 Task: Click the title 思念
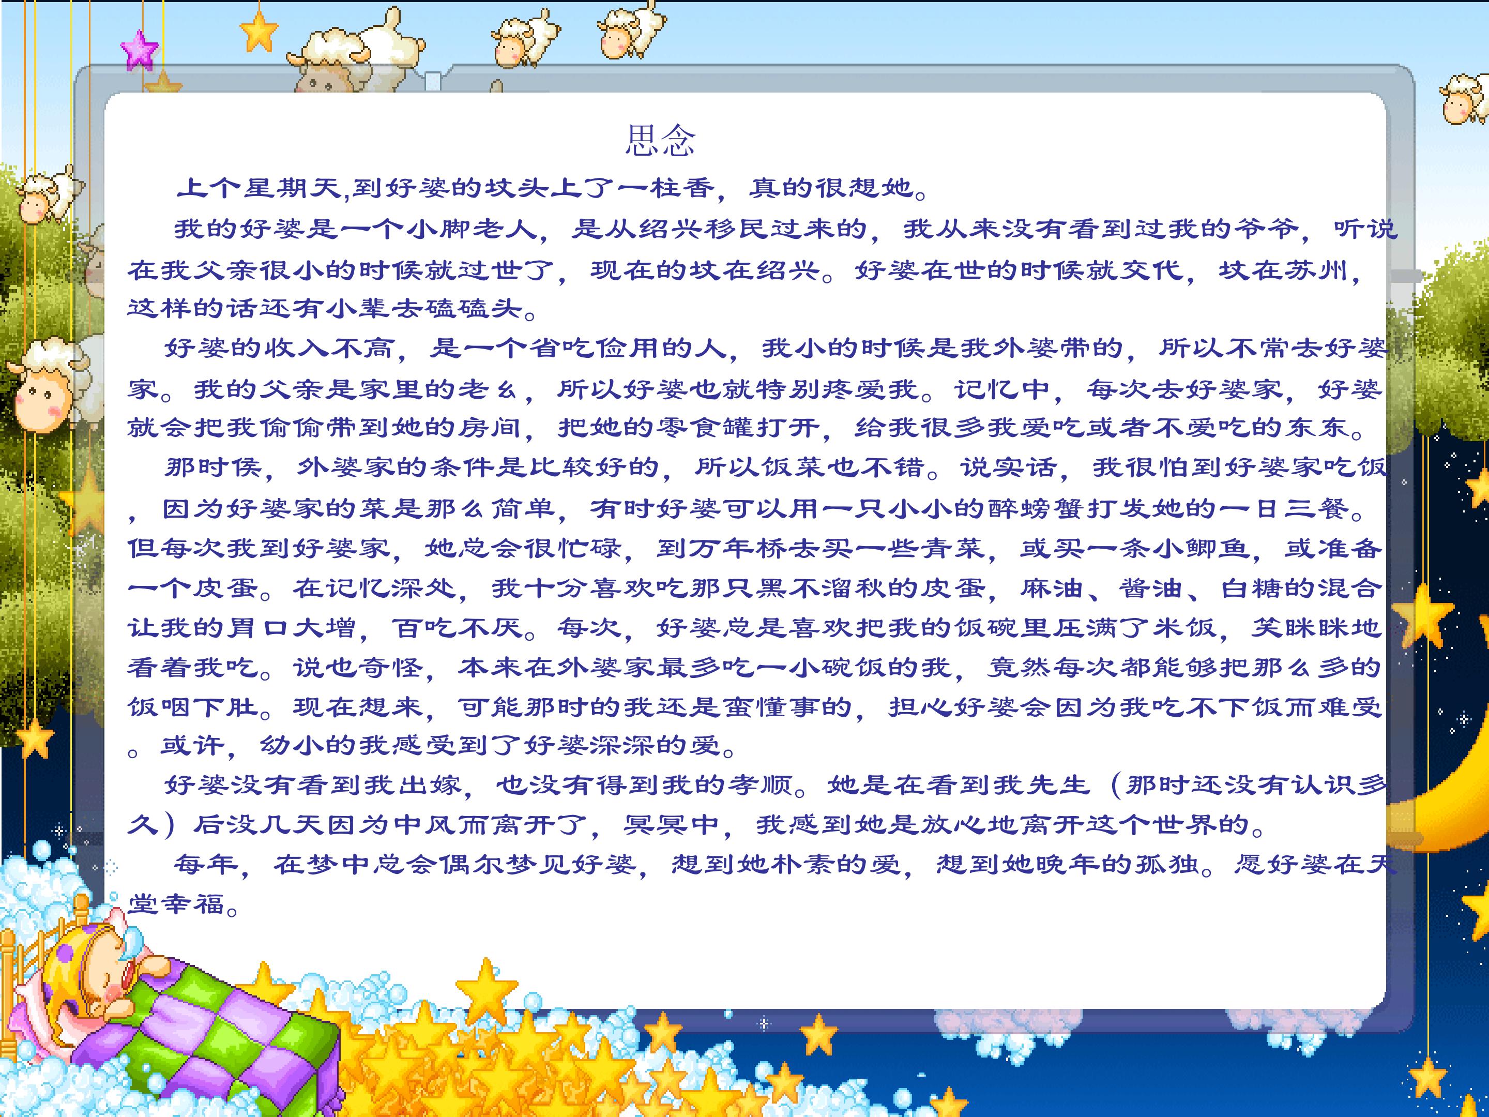click(660, 141)
